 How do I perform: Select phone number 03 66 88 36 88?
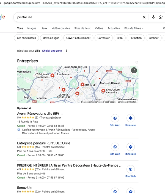(55, 126)
